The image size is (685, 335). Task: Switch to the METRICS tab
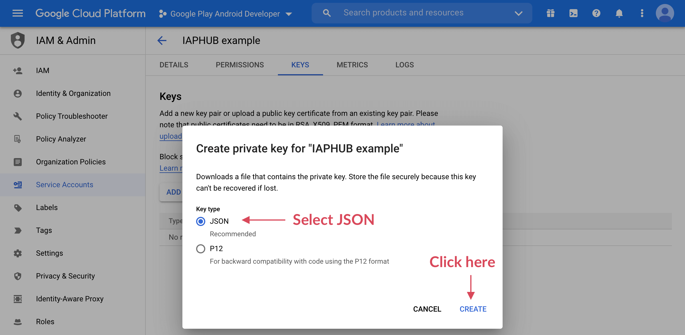pyautogui.click(x=352, y=65)
